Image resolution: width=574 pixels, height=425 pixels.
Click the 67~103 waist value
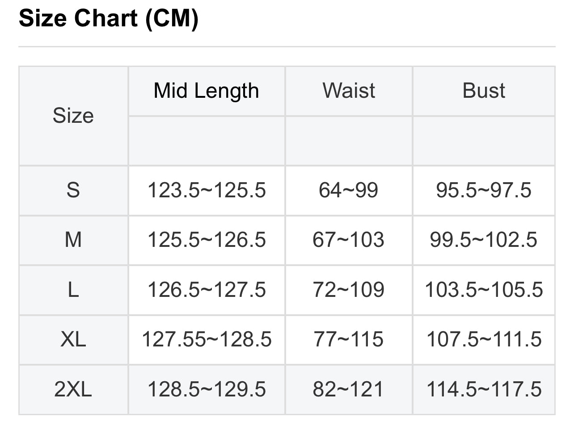tap(349, 240)
